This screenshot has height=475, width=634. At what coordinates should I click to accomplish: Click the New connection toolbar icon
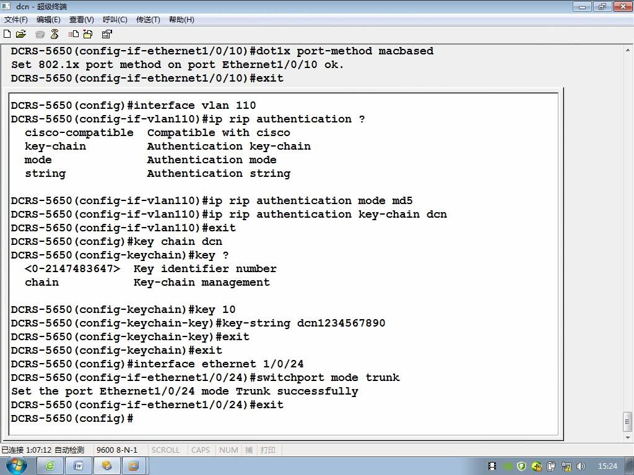[x=7, y=35]
